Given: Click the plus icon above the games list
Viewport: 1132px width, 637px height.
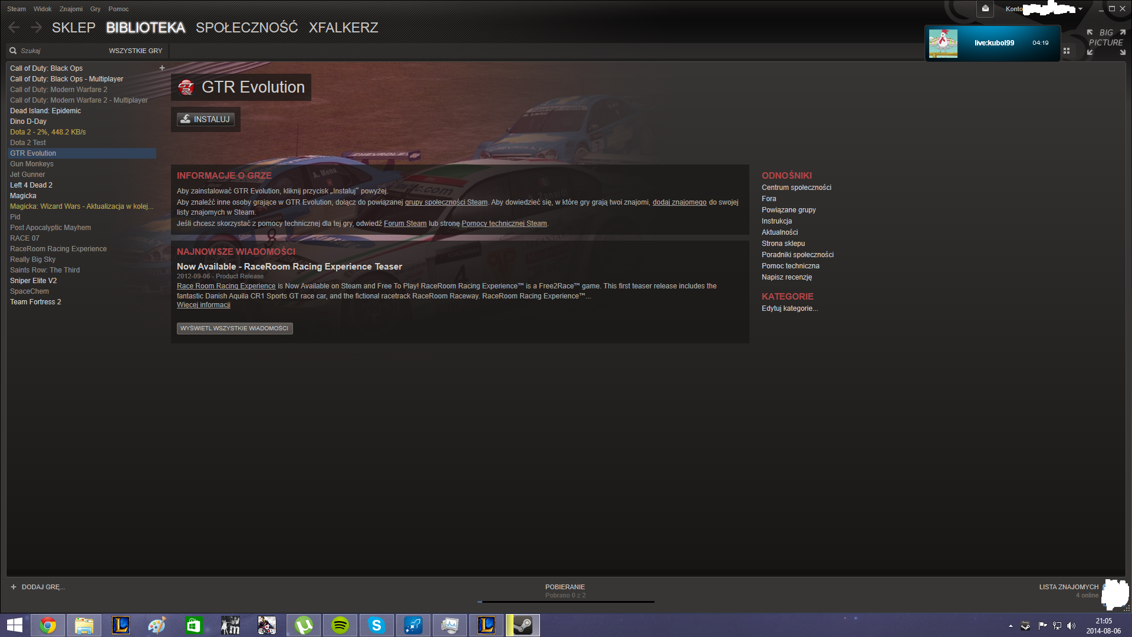Looking at the screenshot, I should point(162,68).
